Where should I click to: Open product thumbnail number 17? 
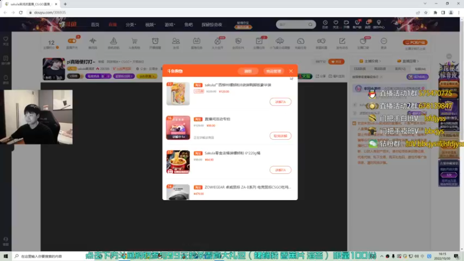178,93
